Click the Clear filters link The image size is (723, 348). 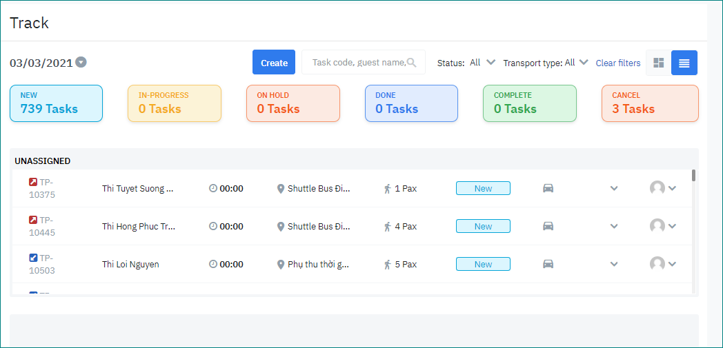617,63
